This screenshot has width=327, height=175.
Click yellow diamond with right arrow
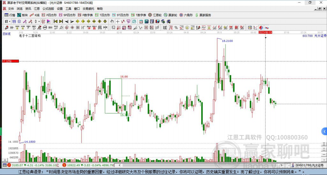click(x=83, y=21)
